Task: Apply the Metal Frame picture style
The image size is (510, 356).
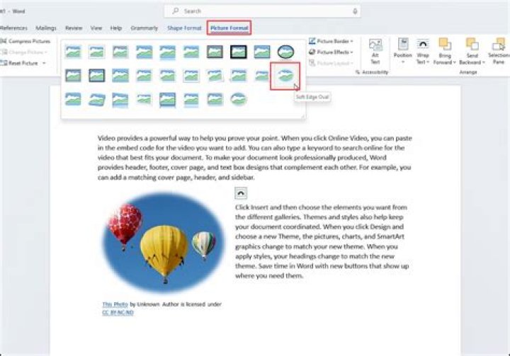Action: 120,52
